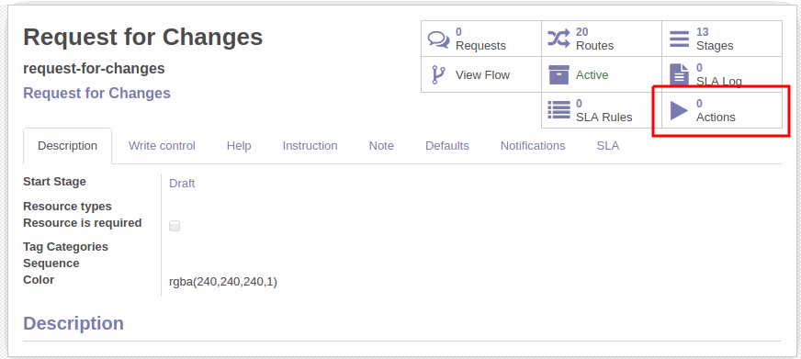This screenshot has width=801, height=359.
Task: Toggle the Active archive box icon
Action: [x=558, y=74]
